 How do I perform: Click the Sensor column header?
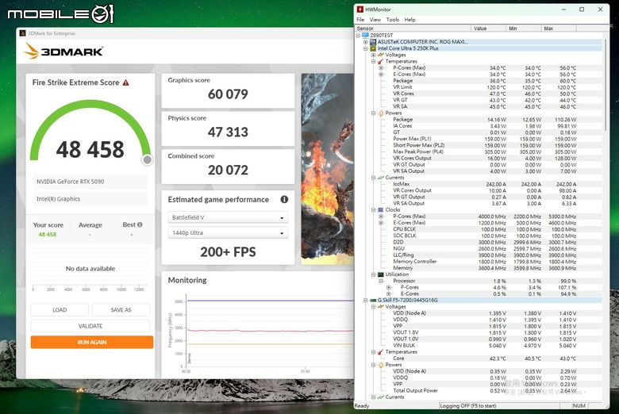pos(413,29)
